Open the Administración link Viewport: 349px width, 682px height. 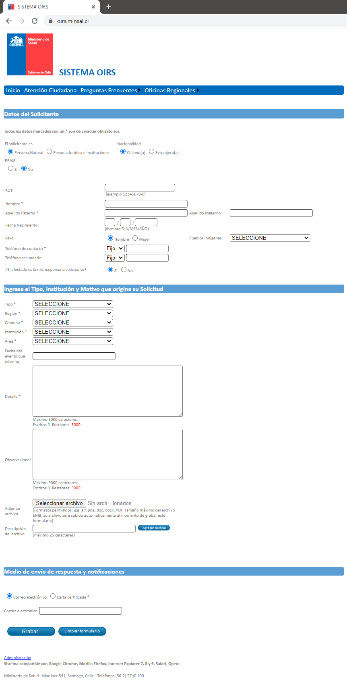coord(17,658)
